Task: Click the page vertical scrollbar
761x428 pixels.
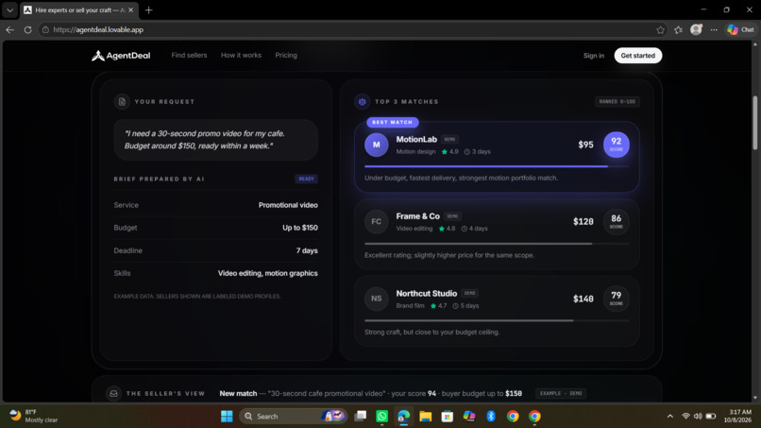Action: tap(754, 123)
